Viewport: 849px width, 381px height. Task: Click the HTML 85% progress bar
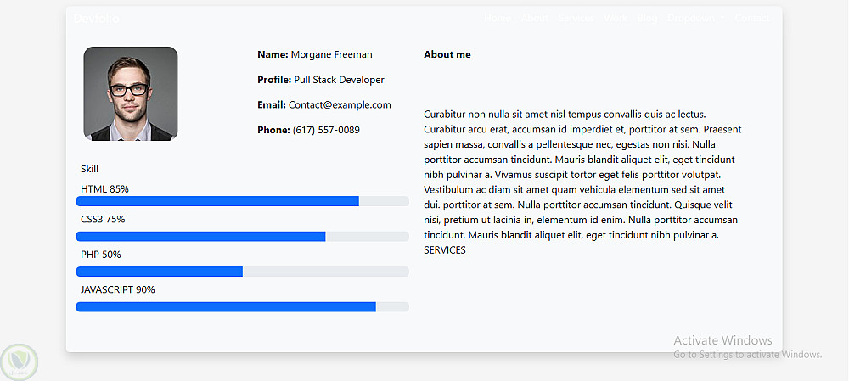[x=242, y=201]
